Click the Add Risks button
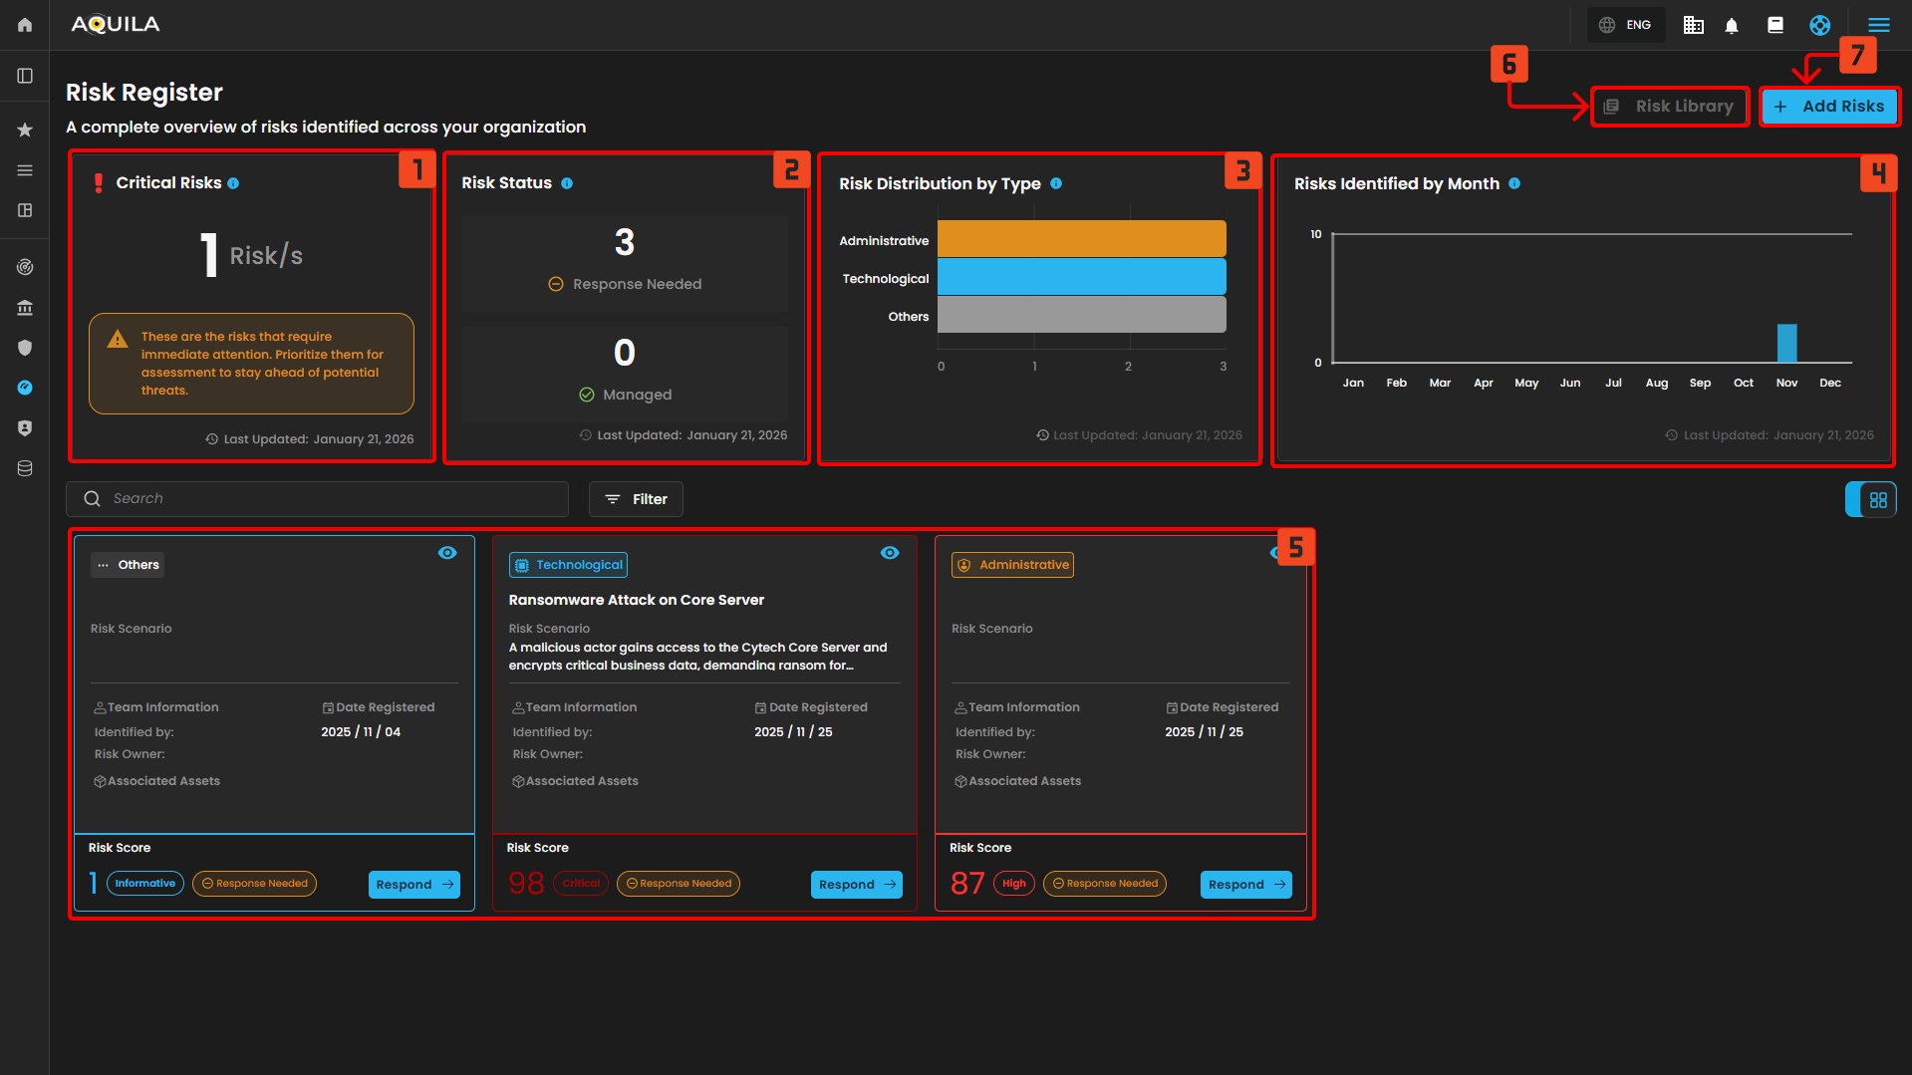The height and width of the screenshot is (1075, 1912). [1829, 107]
